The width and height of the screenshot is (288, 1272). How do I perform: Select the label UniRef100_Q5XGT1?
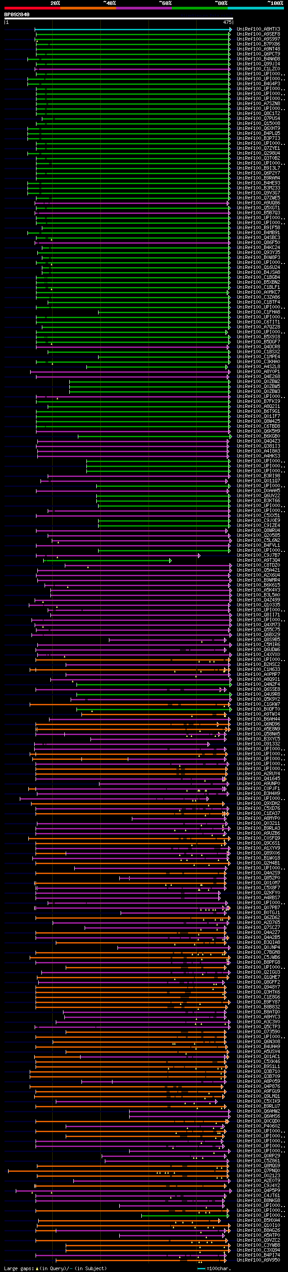click(x=258, y=208)
